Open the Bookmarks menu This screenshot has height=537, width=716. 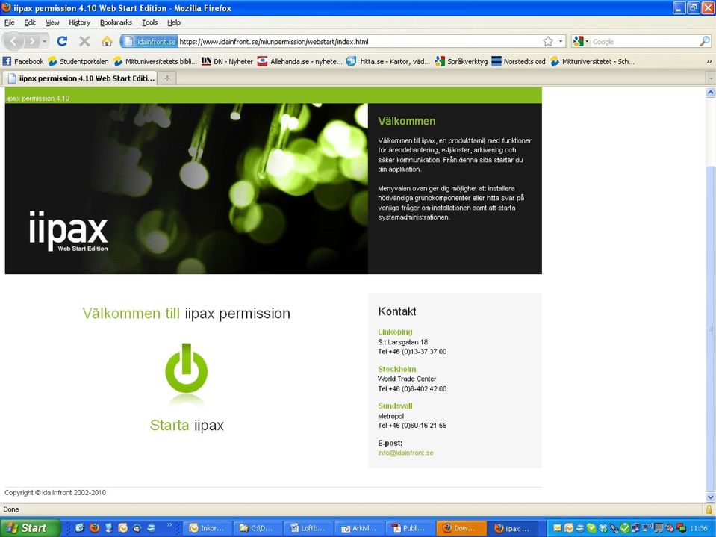point(116,22)
